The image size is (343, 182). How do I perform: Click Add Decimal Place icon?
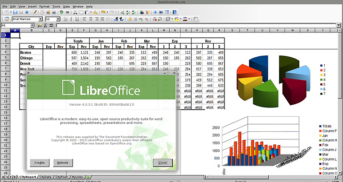point(141,19)
